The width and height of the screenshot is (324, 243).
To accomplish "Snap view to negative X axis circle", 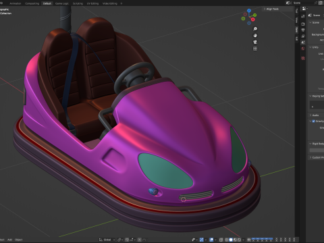I will tap(245, 14).
